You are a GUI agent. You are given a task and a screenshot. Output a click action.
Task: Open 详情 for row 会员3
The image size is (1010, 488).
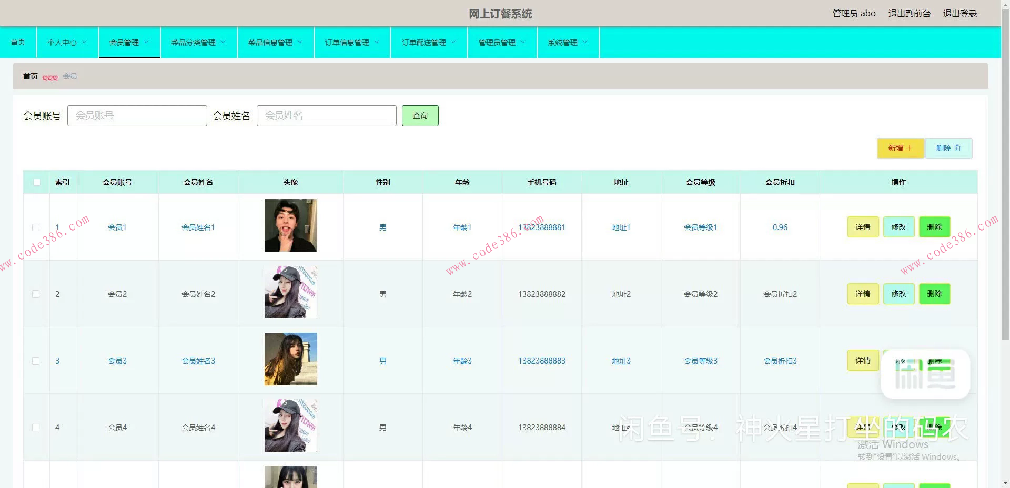pos(863,360)
